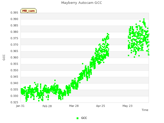
Task: Click the 0.395 y-axis value
Action: click(14, 13)
